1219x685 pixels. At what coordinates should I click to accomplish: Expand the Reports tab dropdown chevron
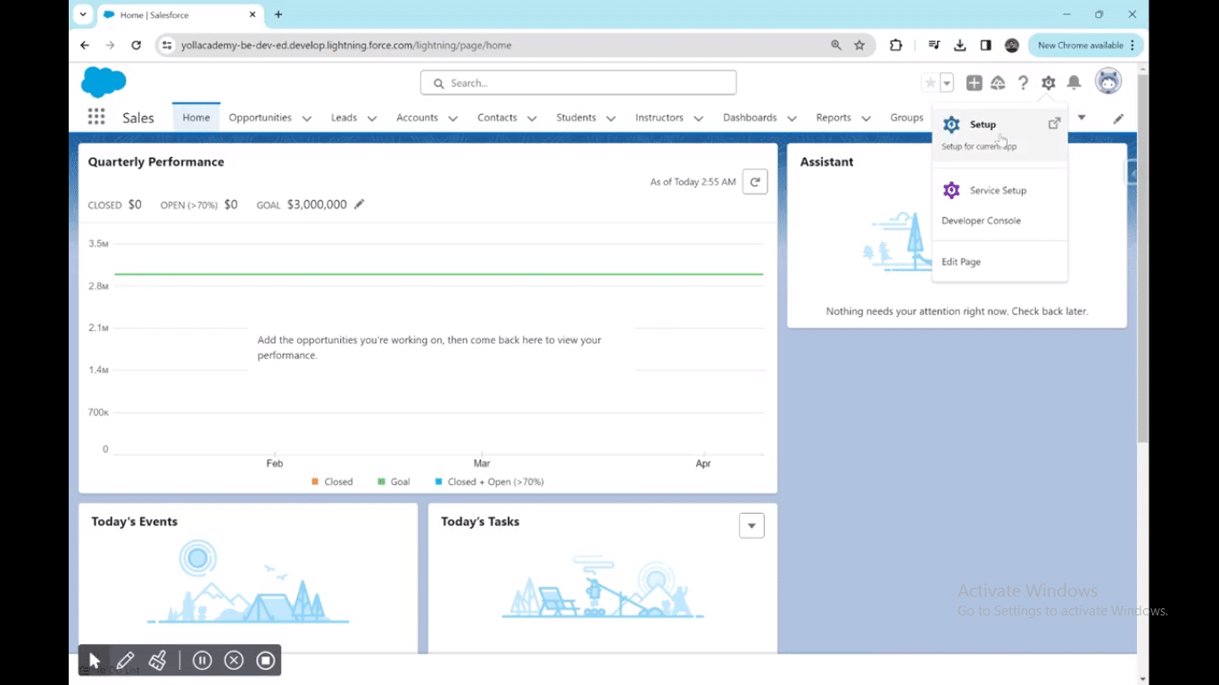pyautogui.click(x=867, y=118)
